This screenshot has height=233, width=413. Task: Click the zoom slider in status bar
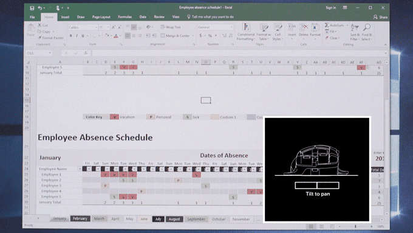coord(355,226)
